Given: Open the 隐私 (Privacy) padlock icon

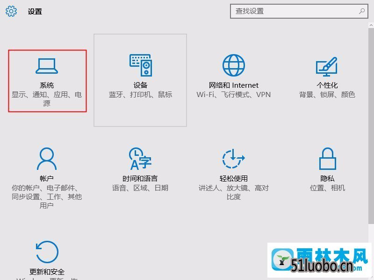Looking at the screenshot, I should [x=328, y=159].
